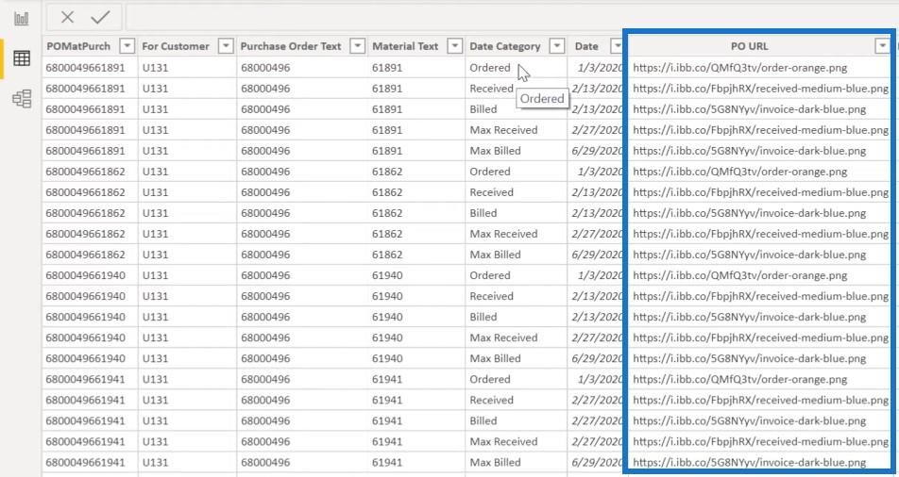899x477 pixels.
Task: Open the Date column filter dropdown
Action: tap(617, 46)
